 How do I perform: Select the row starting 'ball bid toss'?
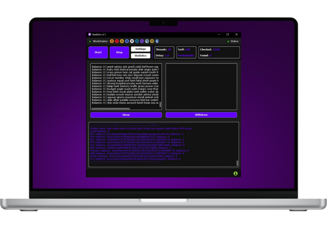[125, 75]
